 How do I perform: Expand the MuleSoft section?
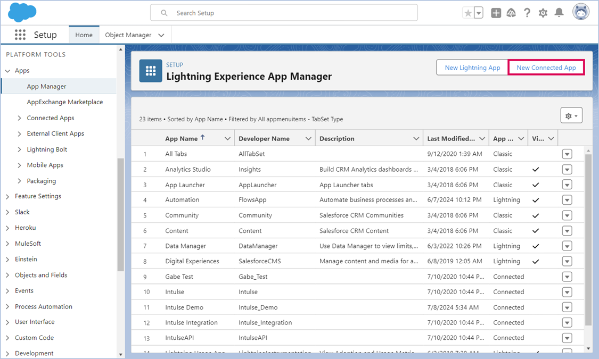coord(7,244)
